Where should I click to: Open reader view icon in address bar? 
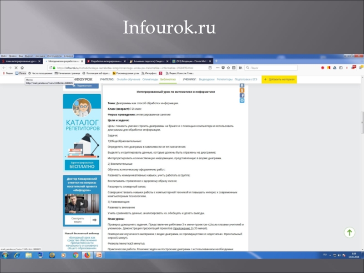click(210, 68)
